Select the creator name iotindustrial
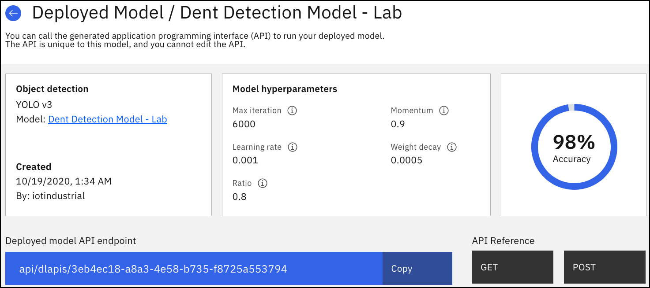 [x=59, y=196]
